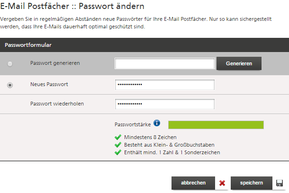
Task: Click the abbrechen button
Action: 192,183
